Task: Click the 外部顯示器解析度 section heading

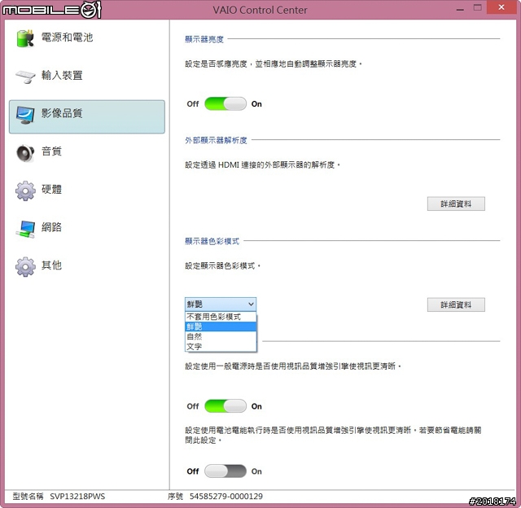Action: pyautogui.click(x=216, y=140)
